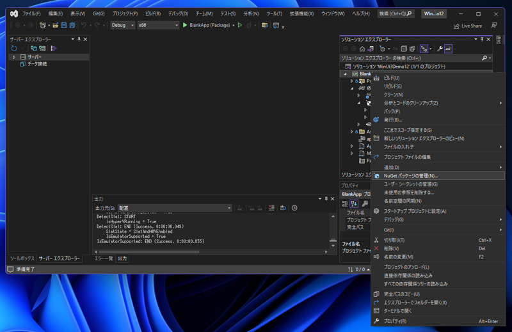This screenshot has width=512, height=332.
Task: Start debugging with BlankApp (Package) play button
Action: (185, 25)
